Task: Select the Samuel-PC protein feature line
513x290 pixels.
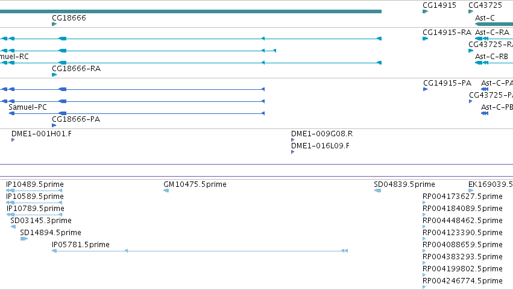Action: point(136,113)
